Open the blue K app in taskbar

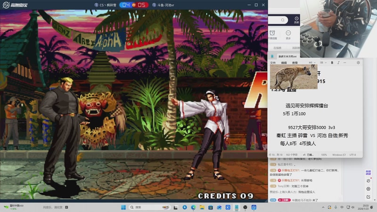tap(228, 207)
